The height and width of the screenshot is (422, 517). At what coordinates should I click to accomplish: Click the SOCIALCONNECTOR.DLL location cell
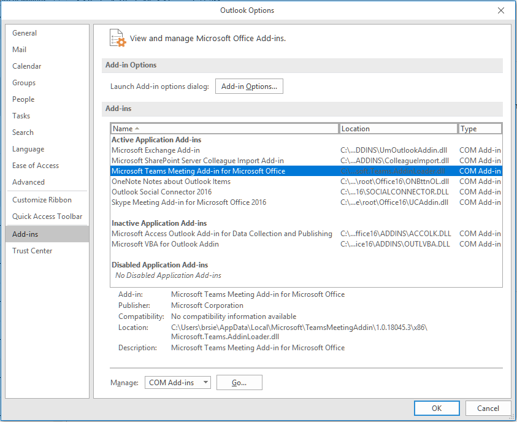click(394, 192)
